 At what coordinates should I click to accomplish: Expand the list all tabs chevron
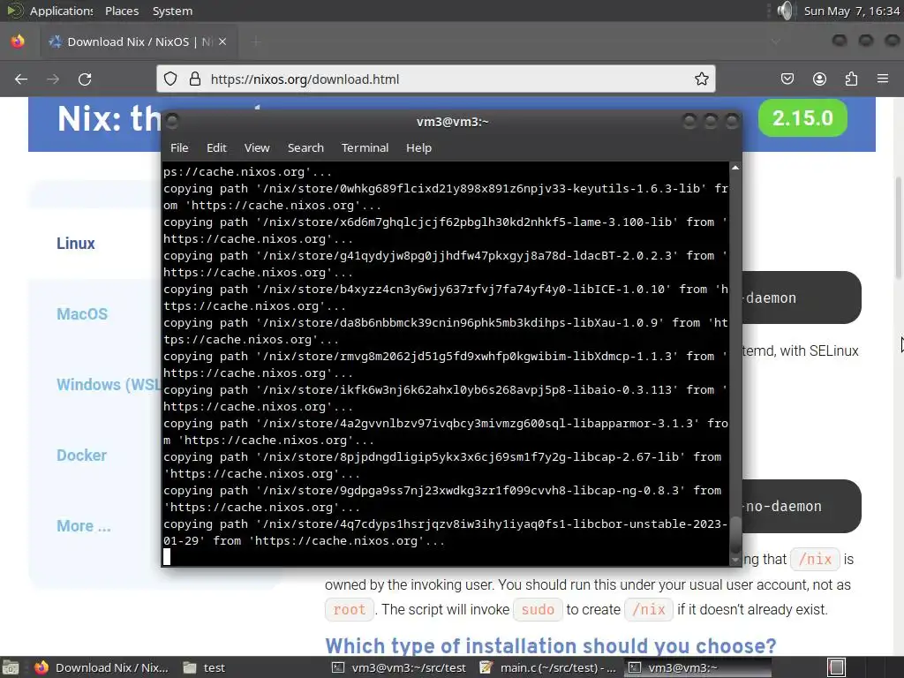(x=775, y=41)
